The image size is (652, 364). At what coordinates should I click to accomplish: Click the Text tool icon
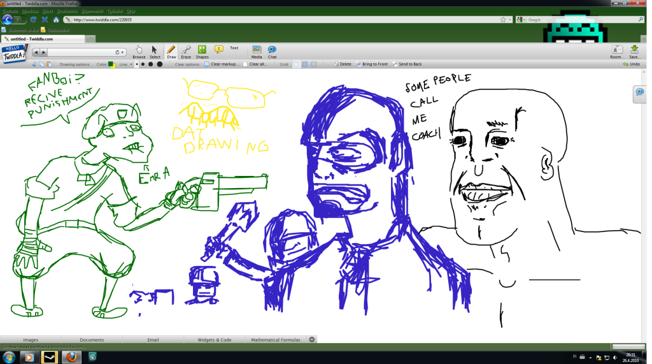219,50
